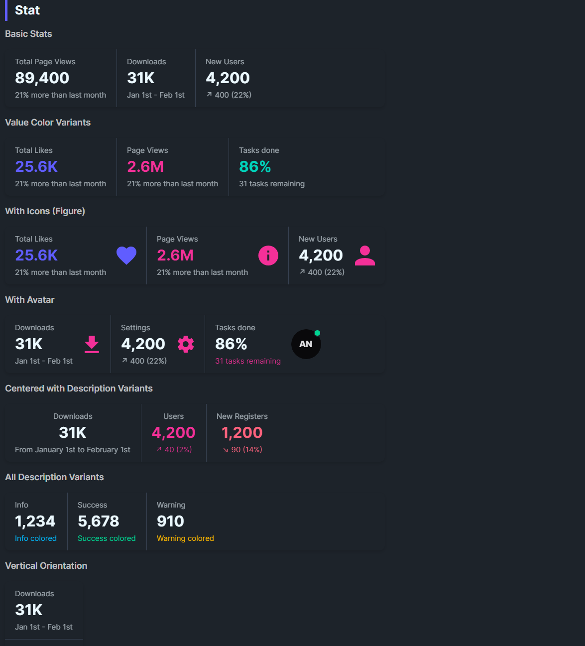The height and width of the screenshot is (646, 585).
Task: Click the 5,678 Success stat value
Action: pos(99,521)
